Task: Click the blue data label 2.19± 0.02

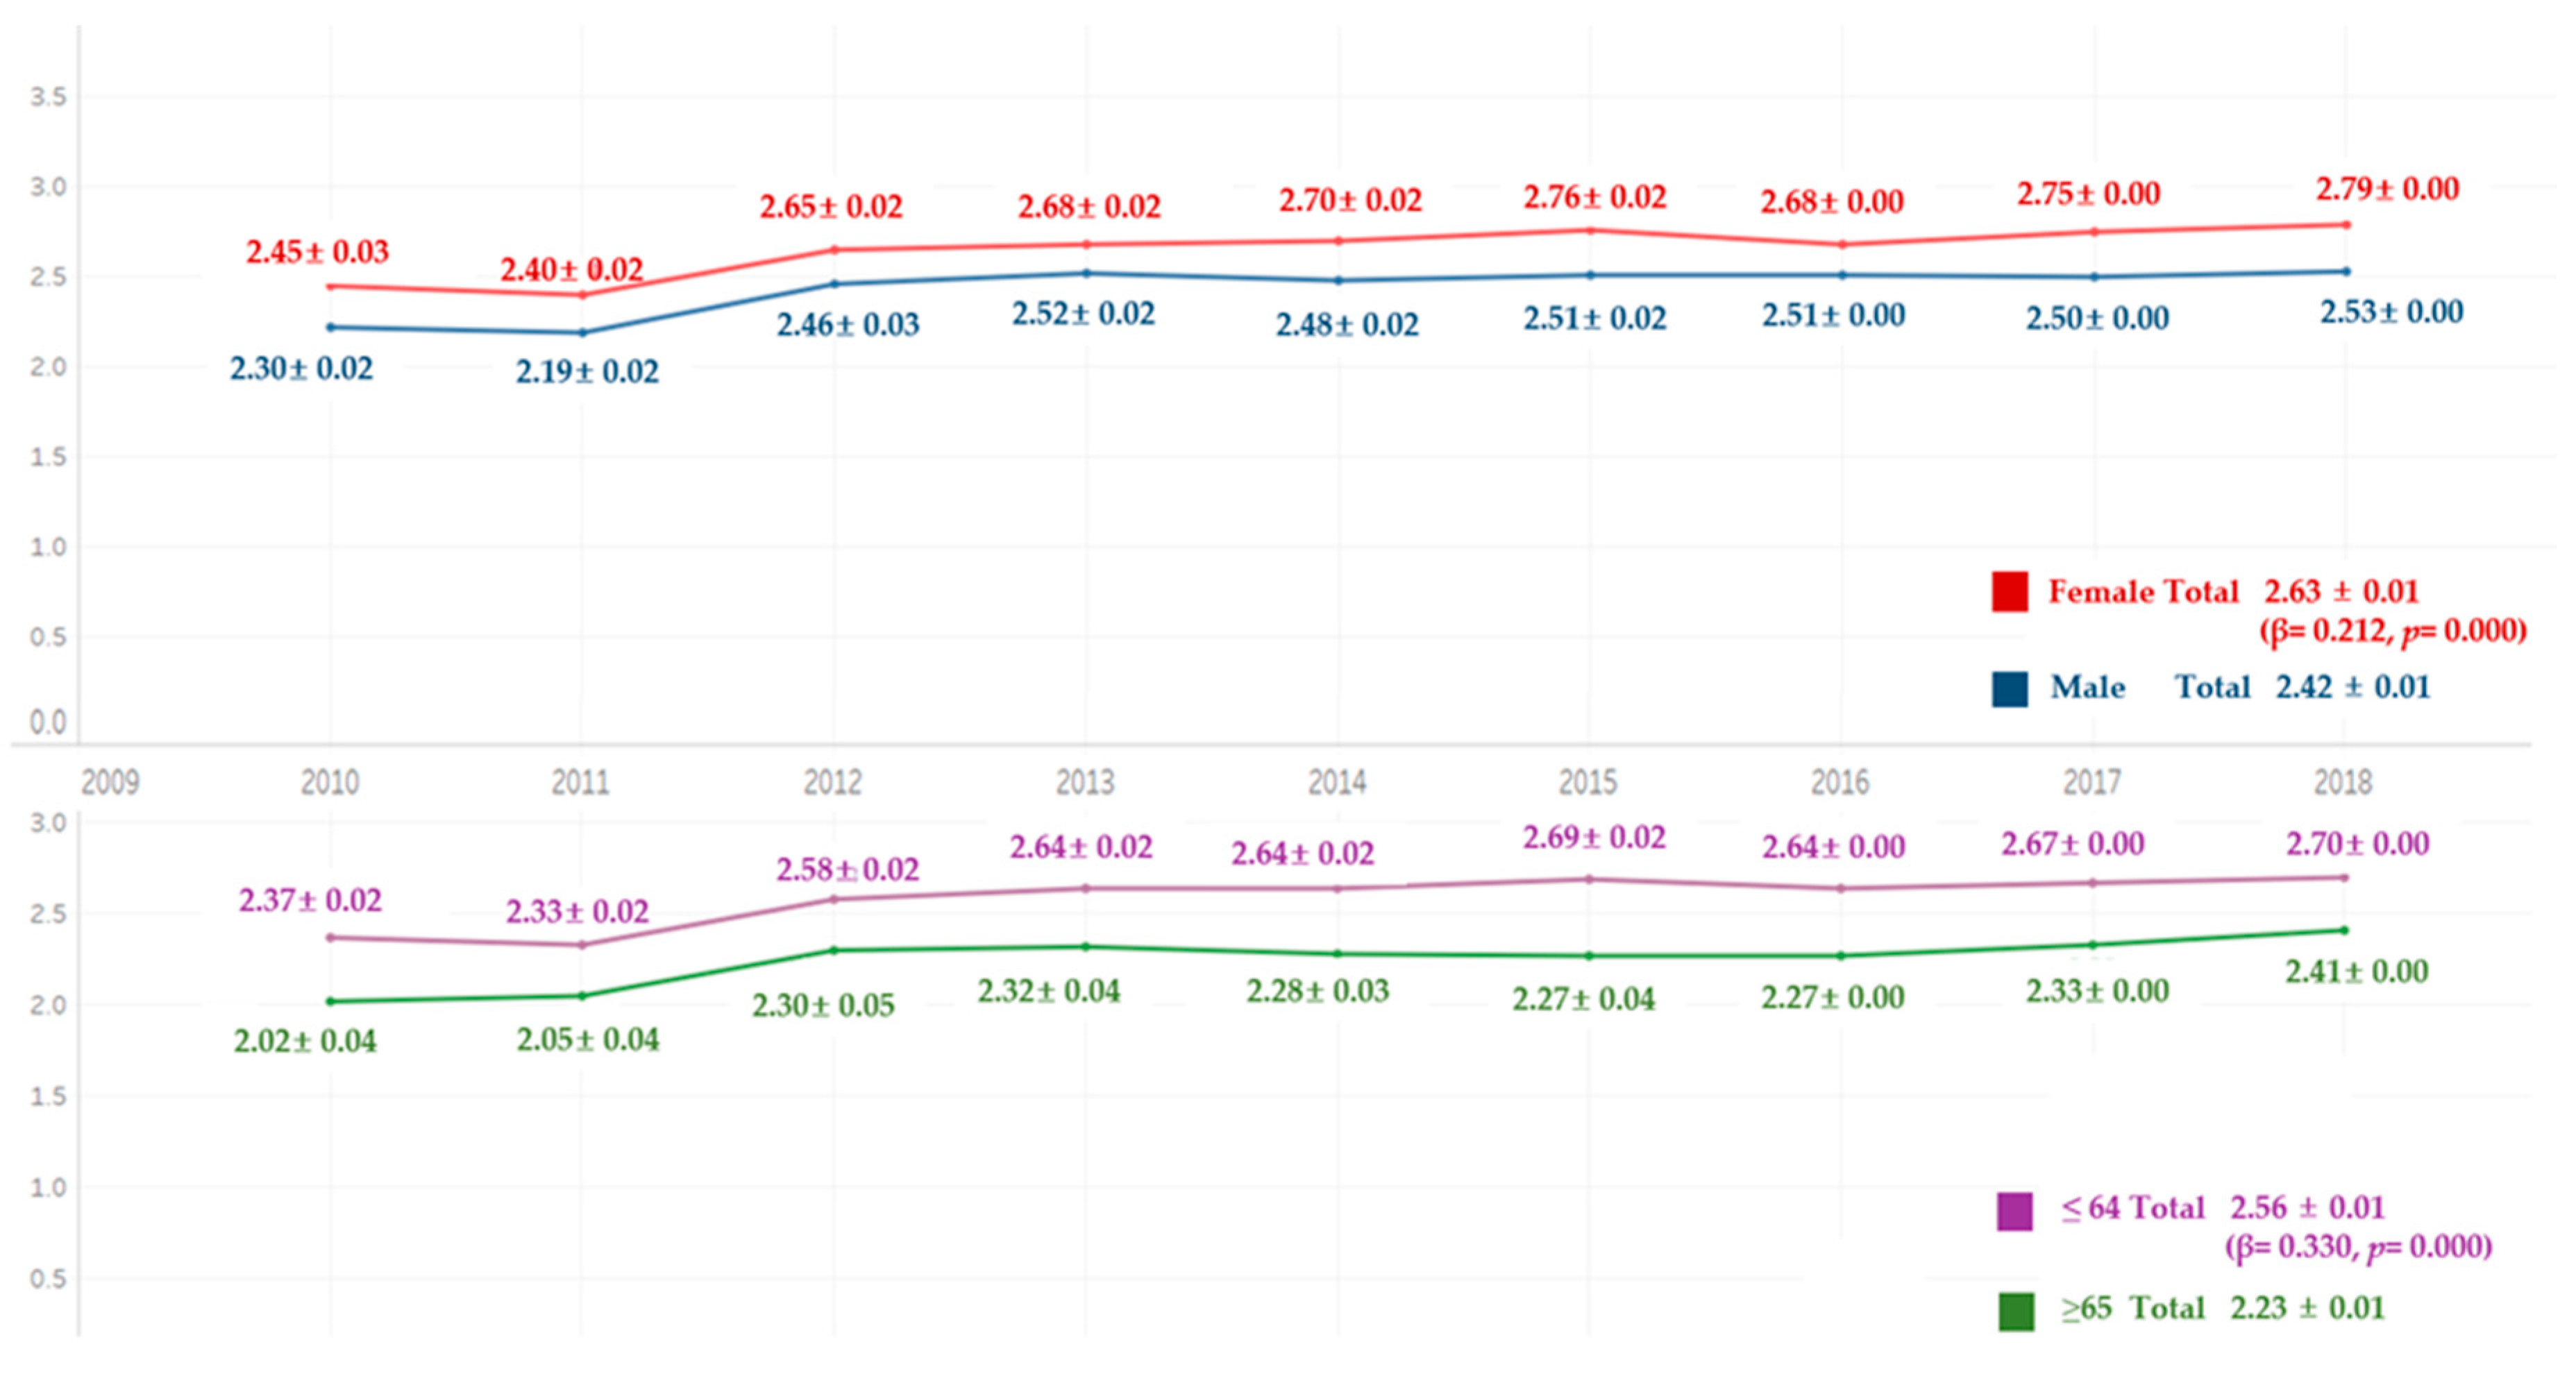Action: point(587,372)
